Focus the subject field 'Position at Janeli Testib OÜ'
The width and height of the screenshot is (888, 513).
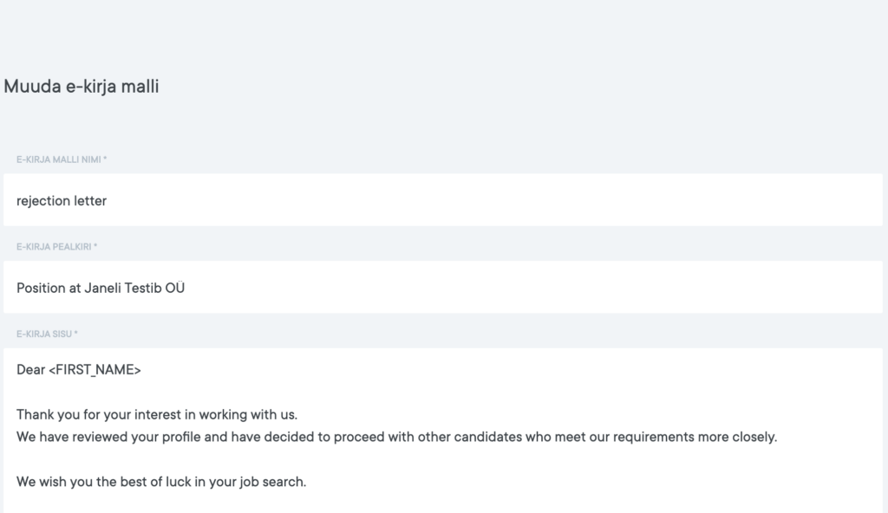(442, 288)
